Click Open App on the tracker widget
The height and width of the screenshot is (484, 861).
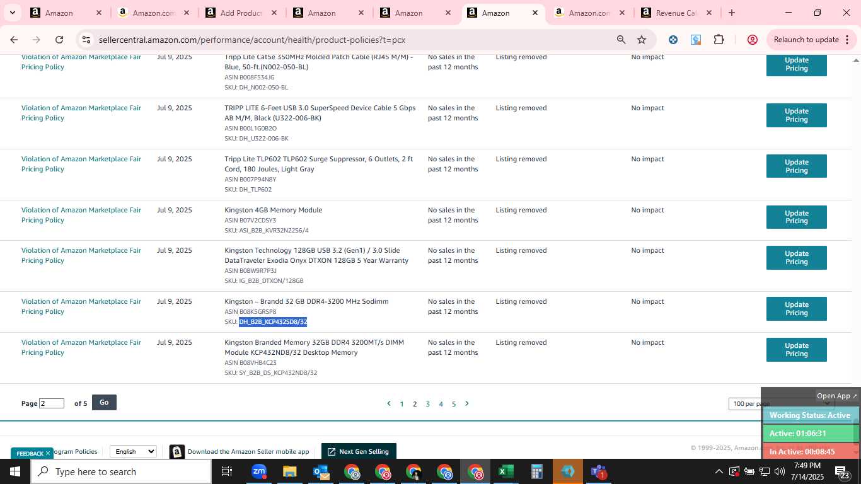coord(836,396)
